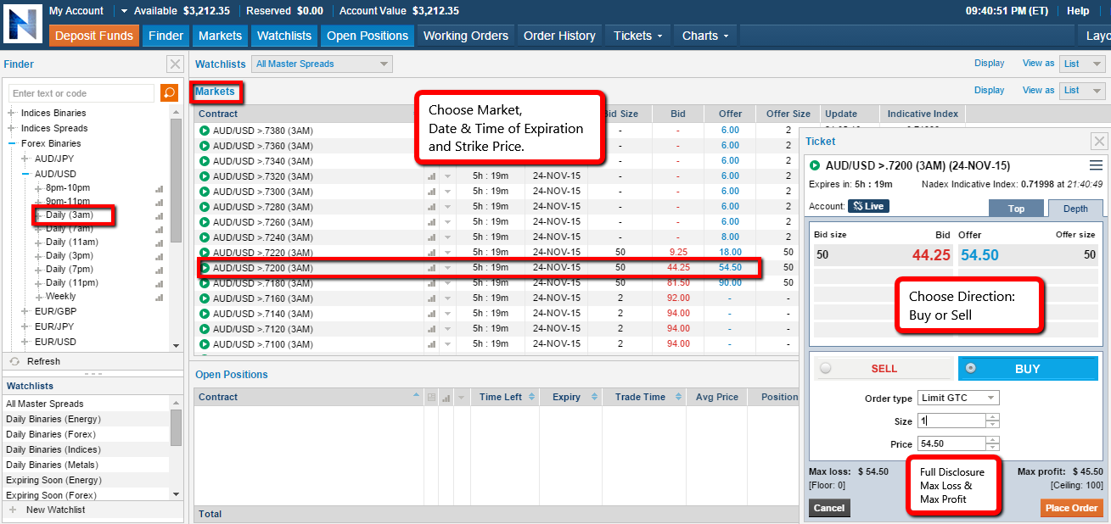Open chart icon in AUD/USD >.7180 row
The width and height of the screenshot is (1111, 524).
[431, 283]
